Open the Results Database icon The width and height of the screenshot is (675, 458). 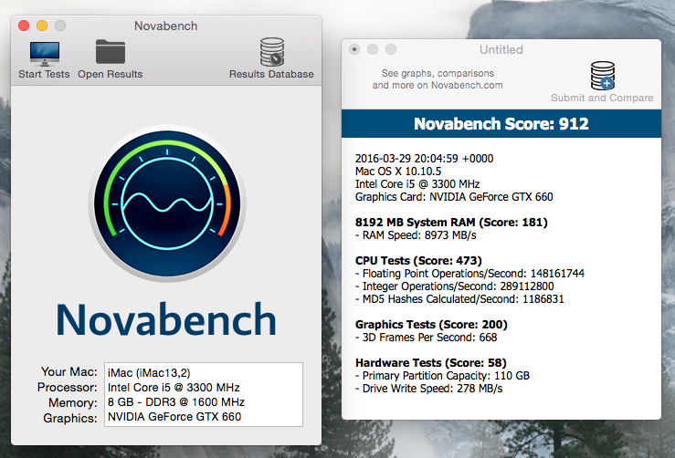[x=271, y=52]
